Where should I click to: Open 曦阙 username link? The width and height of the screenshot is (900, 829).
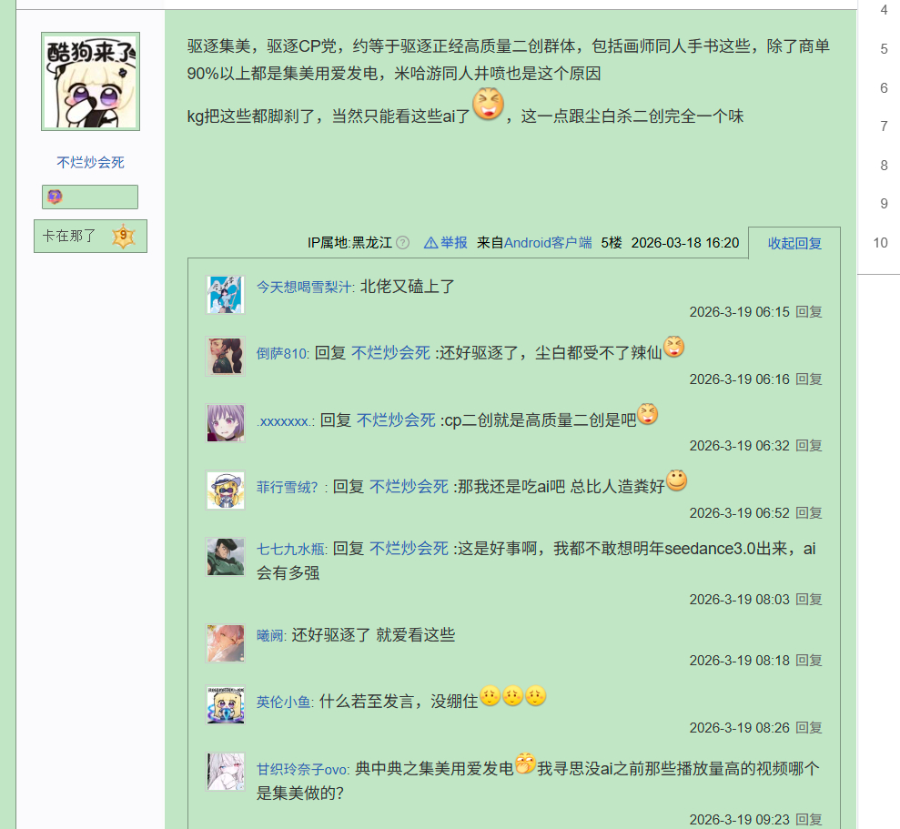[270, 635]
